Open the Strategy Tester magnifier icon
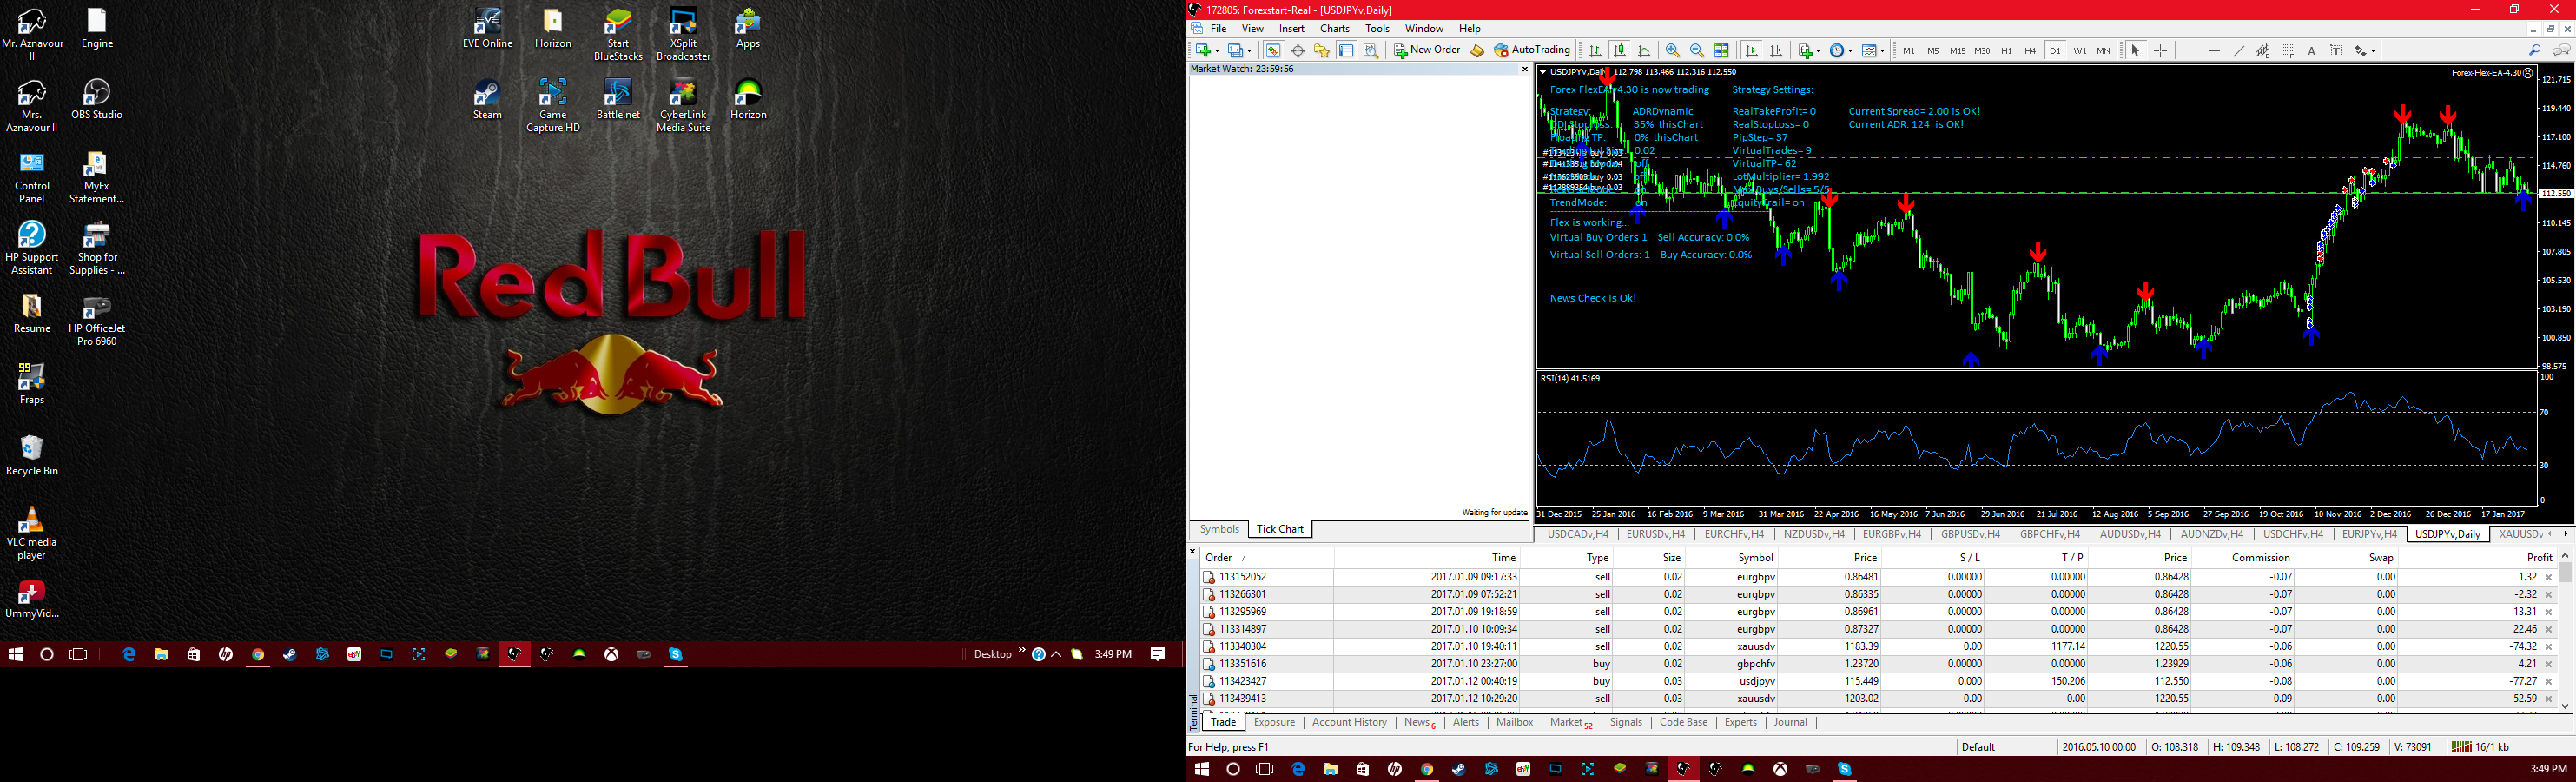Viewport: 2576px width, 782px height. pyautogui.click(x=1371, y=50)
